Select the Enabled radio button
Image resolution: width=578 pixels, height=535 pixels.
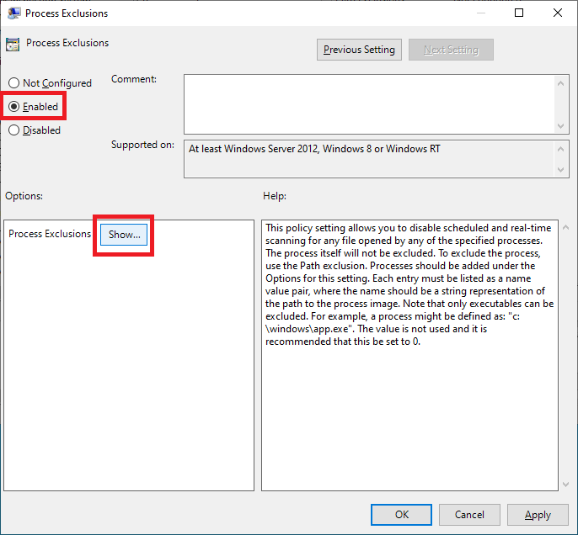coord(14,107)
